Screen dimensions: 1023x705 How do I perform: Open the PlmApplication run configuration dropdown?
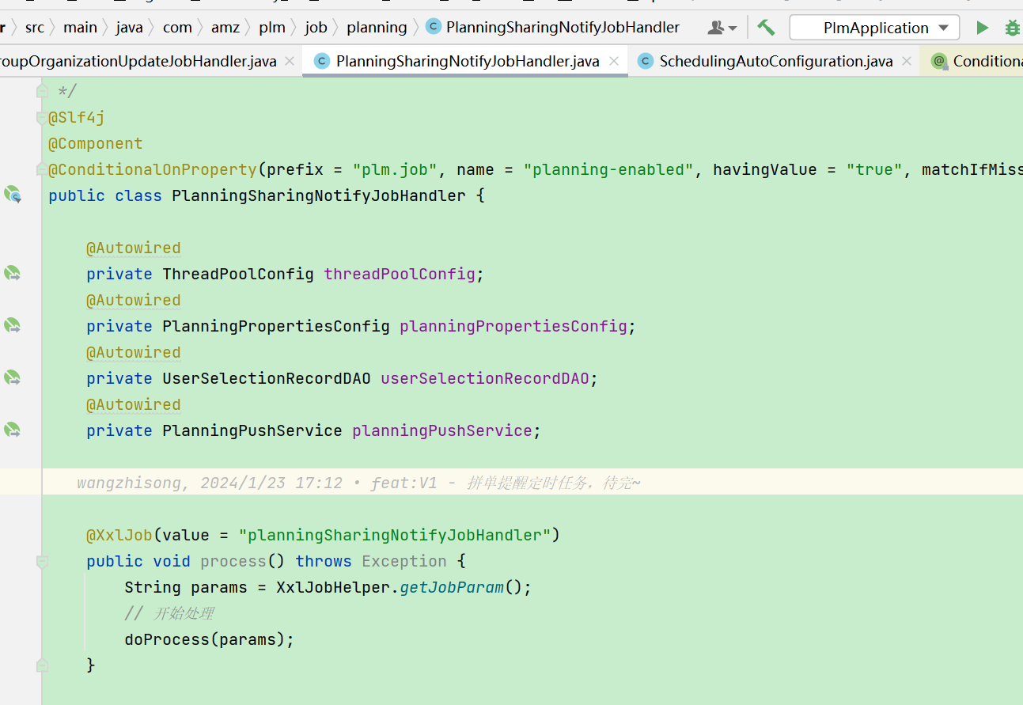pos(874,28)
